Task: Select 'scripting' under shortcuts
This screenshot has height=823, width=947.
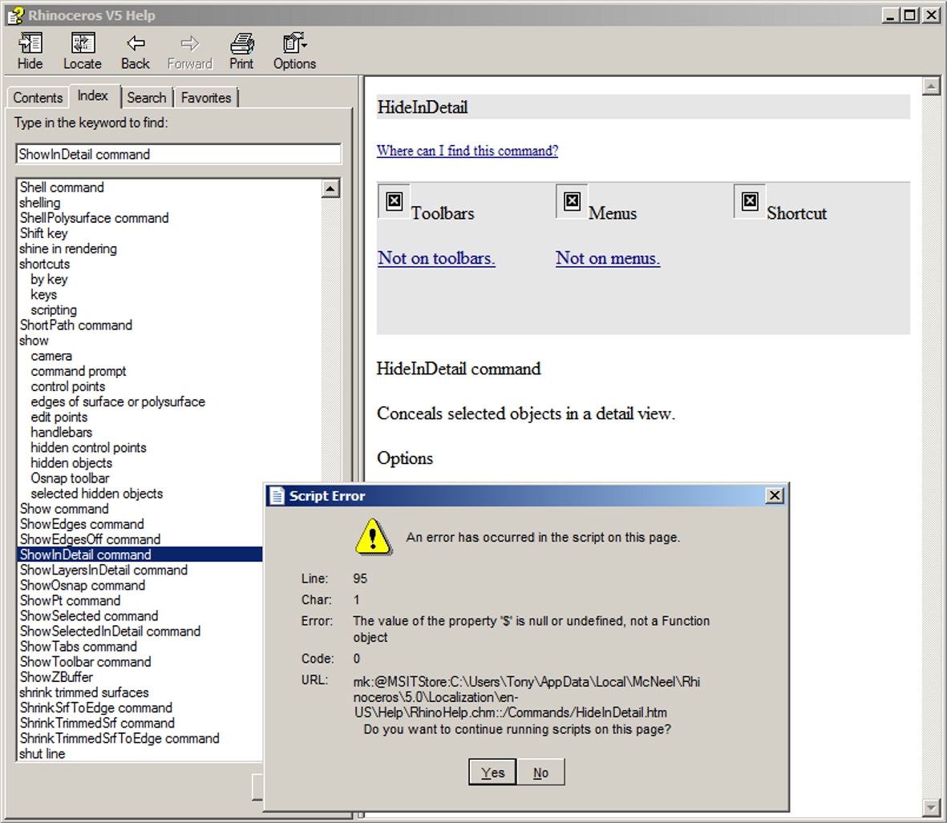Action: point(54,309)
